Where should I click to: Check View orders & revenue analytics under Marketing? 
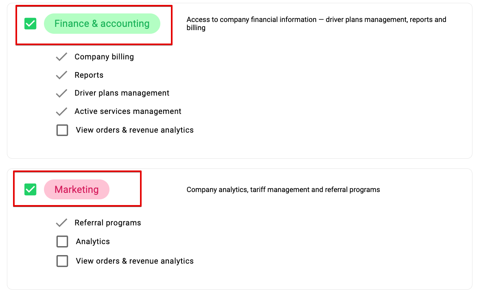tap(62, 261)
